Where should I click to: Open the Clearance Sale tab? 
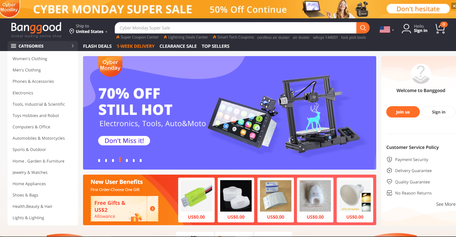click(x=178, y=46)
